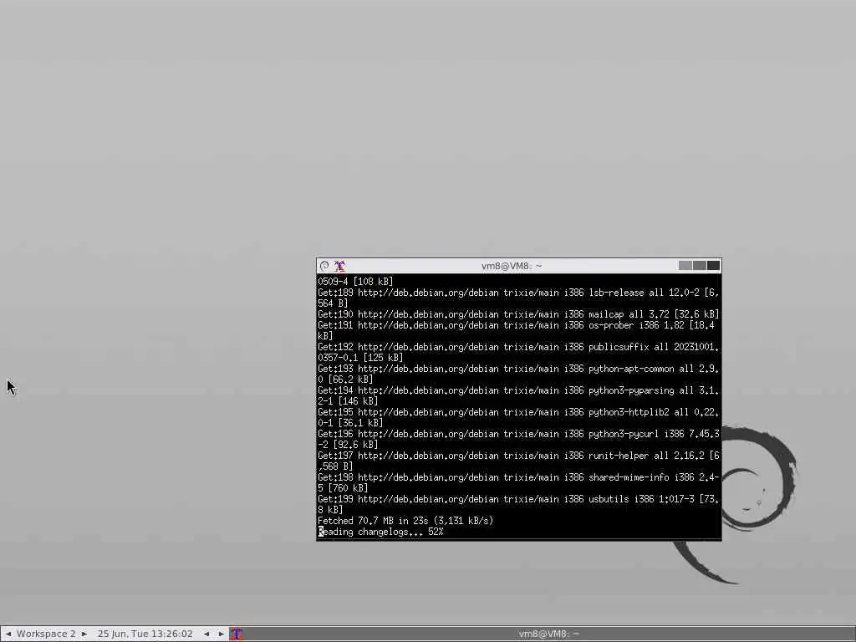Click the xterm icon in the bottom taskbar
The height and width of the screenshot is (642, 856).
[236, 634]
